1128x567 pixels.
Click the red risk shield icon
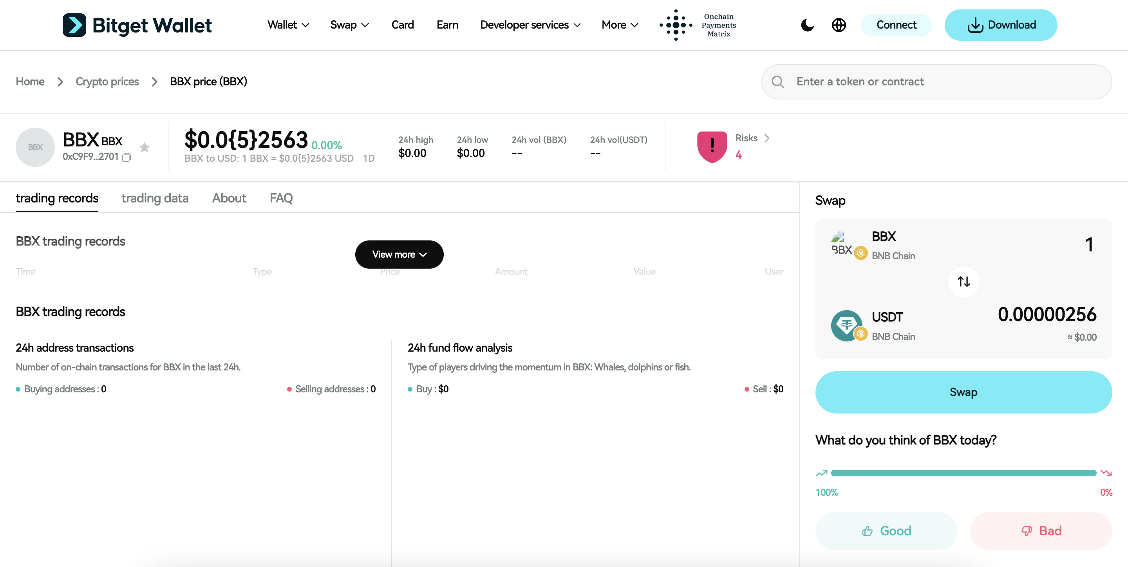[x=712, y=147]
